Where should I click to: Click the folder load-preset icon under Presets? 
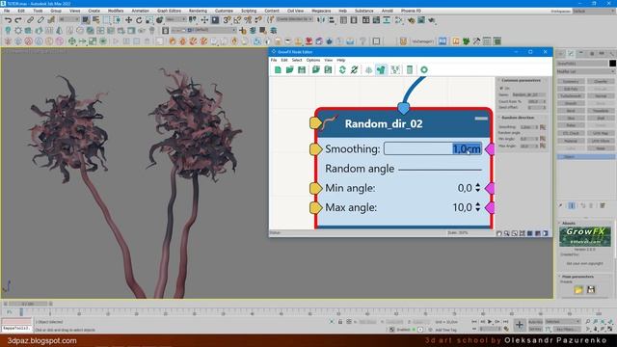pos(578,290)
